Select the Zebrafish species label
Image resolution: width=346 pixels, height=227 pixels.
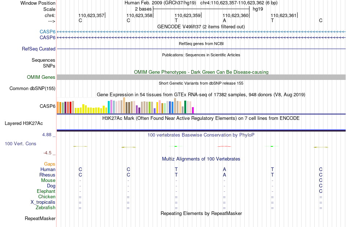tap(46, 207)
